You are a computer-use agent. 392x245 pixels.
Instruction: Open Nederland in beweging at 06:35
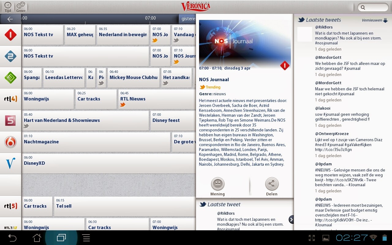click(x=123, y=35)
